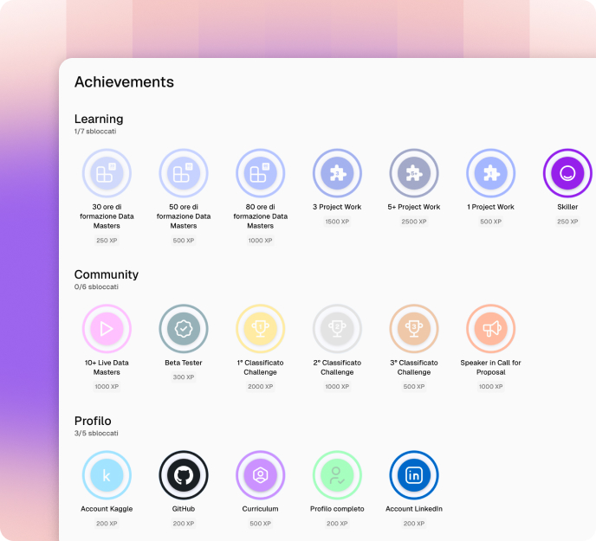The height and width of the screenshot is (541, 596).
Task: Click the '200 XP' tag under Account LinkedIn
Action: pyautogui.click(x=414, y=524)
